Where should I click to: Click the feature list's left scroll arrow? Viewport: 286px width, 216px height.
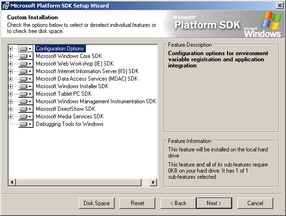click(x=12, y=182)
